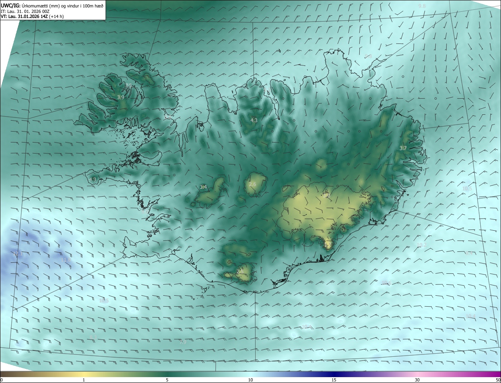
Task: Click the 2.5 value in south Iceland
Action: pos(240,271)
